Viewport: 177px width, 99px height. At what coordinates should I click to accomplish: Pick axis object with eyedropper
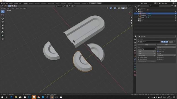point(155,49)
